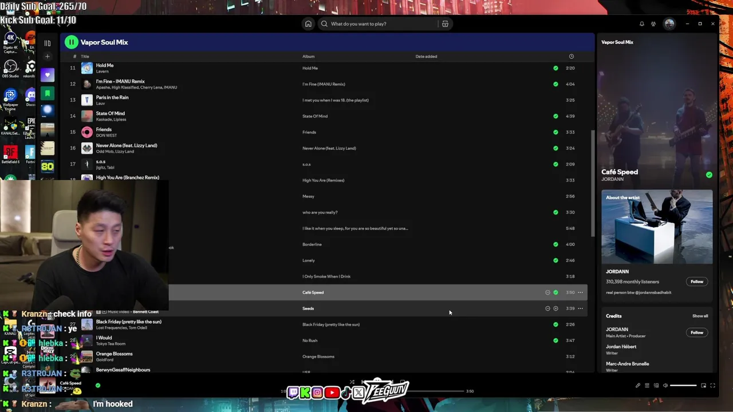The height and width of the screenshot is (412, 733).
Task: Open album 'who are you really?'
Action: [320, 212]
